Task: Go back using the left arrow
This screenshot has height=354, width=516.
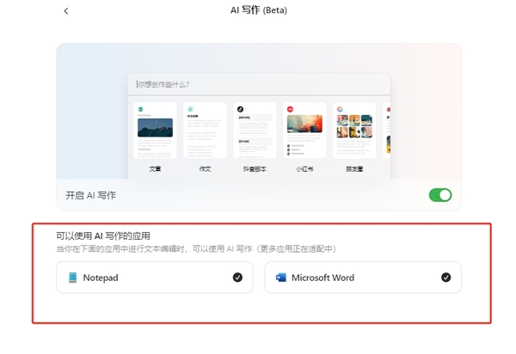Action: point(66,11)
